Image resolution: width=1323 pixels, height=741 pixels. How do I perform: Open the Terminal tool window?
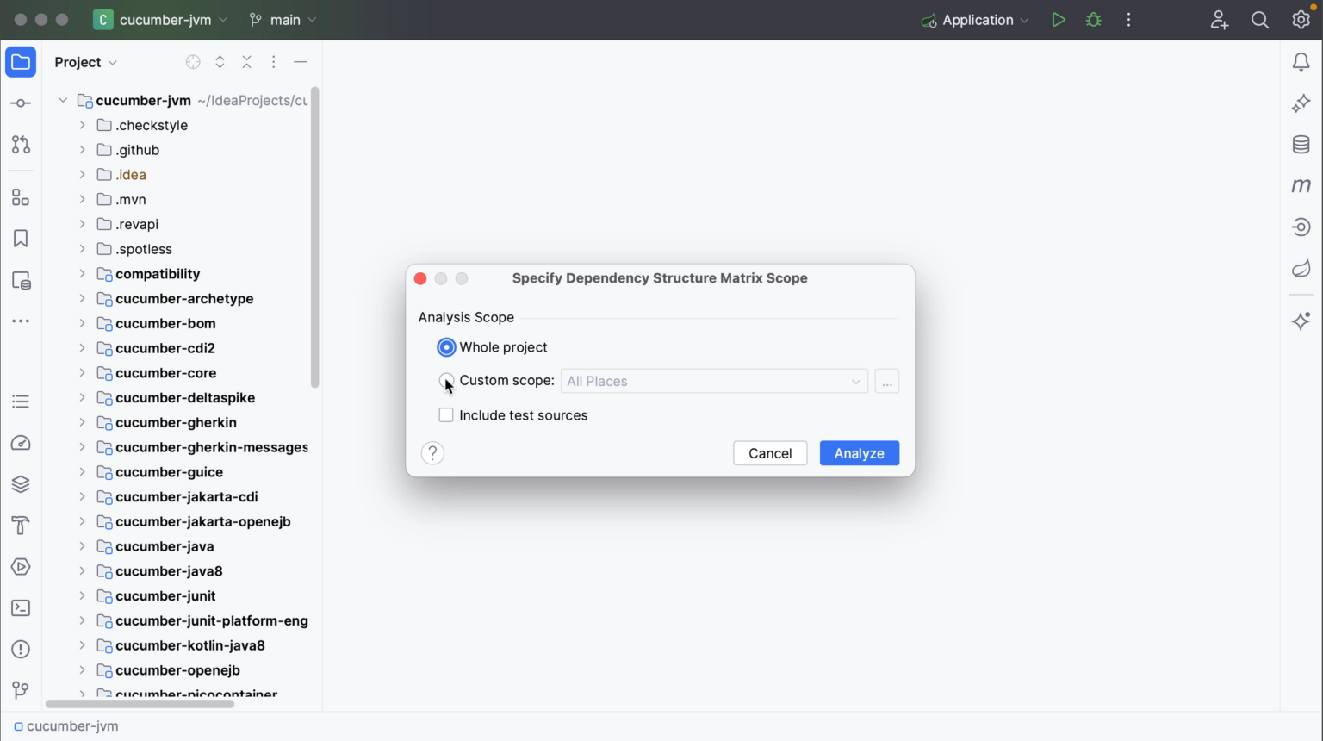[21, 608]
